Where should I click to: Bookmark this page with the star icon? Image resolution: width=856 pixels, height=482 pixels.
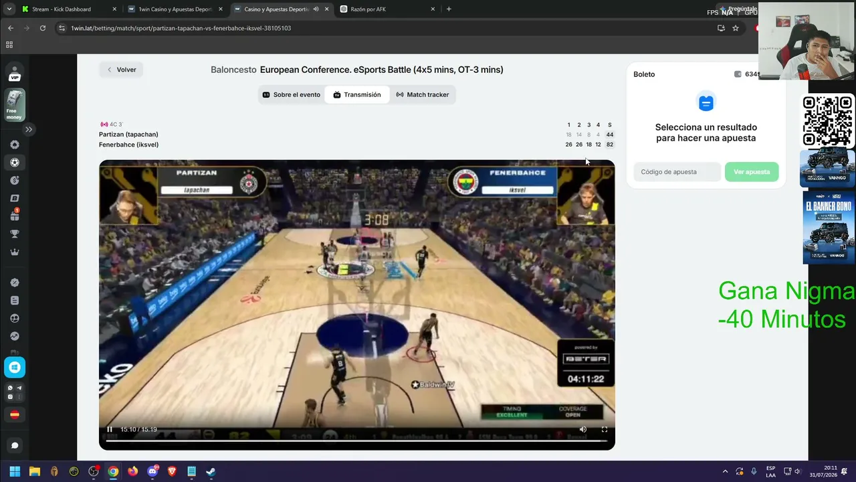[736, 28]
